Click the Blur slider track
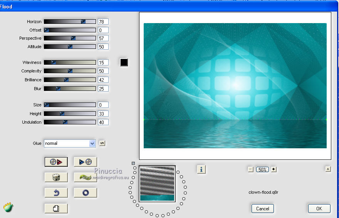This screenshot has width=339, height=218. click(70, 89)
